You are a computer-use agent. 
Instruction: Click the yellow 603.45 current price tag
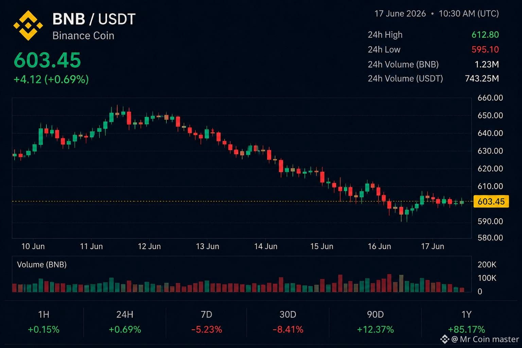click(x=491, y=202)
